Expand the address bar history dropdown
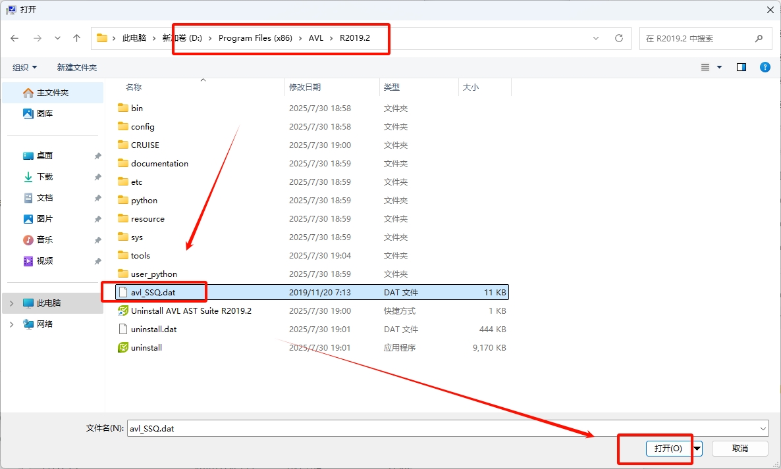This screenshot has height=469, width=781. 596,38
